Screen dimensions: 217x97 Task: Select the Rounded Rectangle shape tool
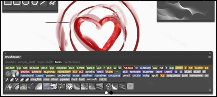tap(17, 3)
